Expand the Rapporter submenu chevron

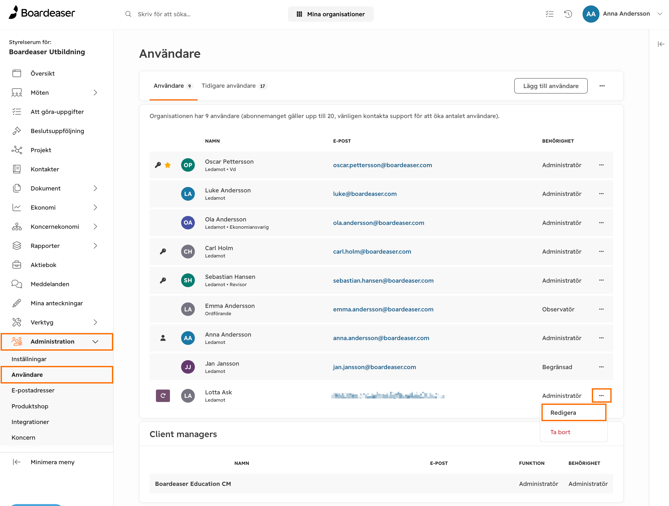tap(95, 246)
